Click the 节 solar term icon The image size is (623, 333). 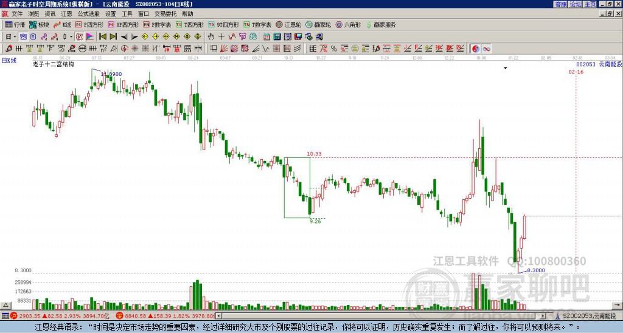242,37
